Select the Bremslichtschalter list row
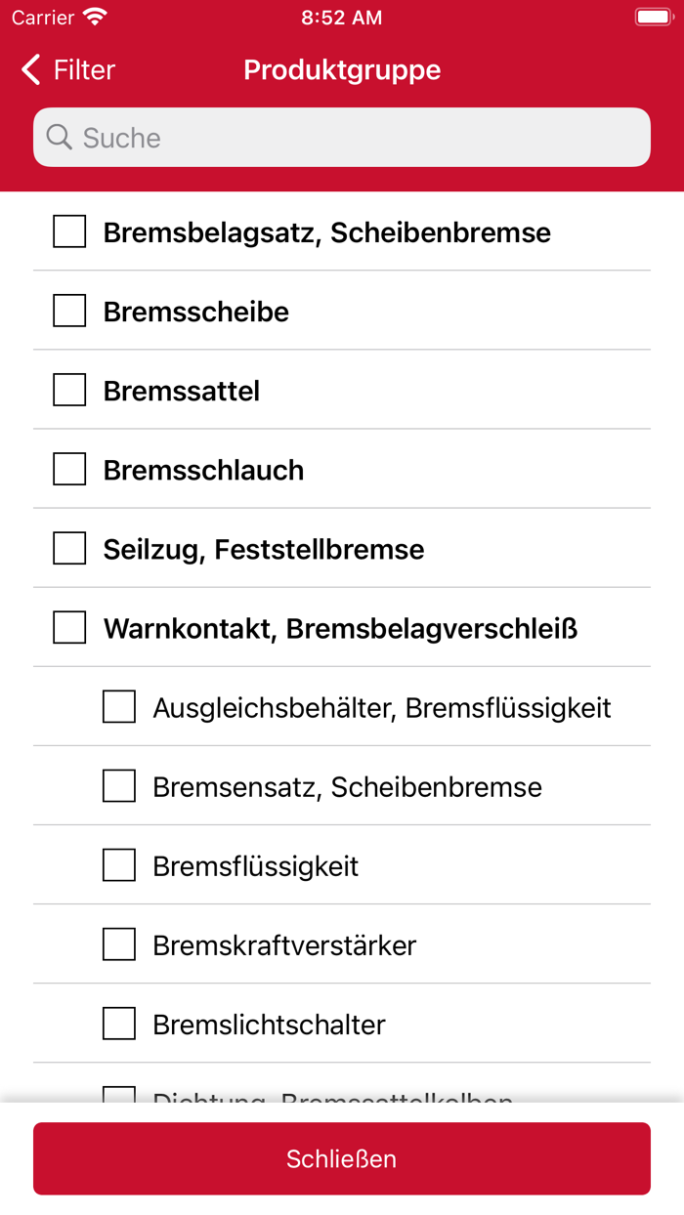This screenshot has width=684, height=1215. tap(342, 1023)
